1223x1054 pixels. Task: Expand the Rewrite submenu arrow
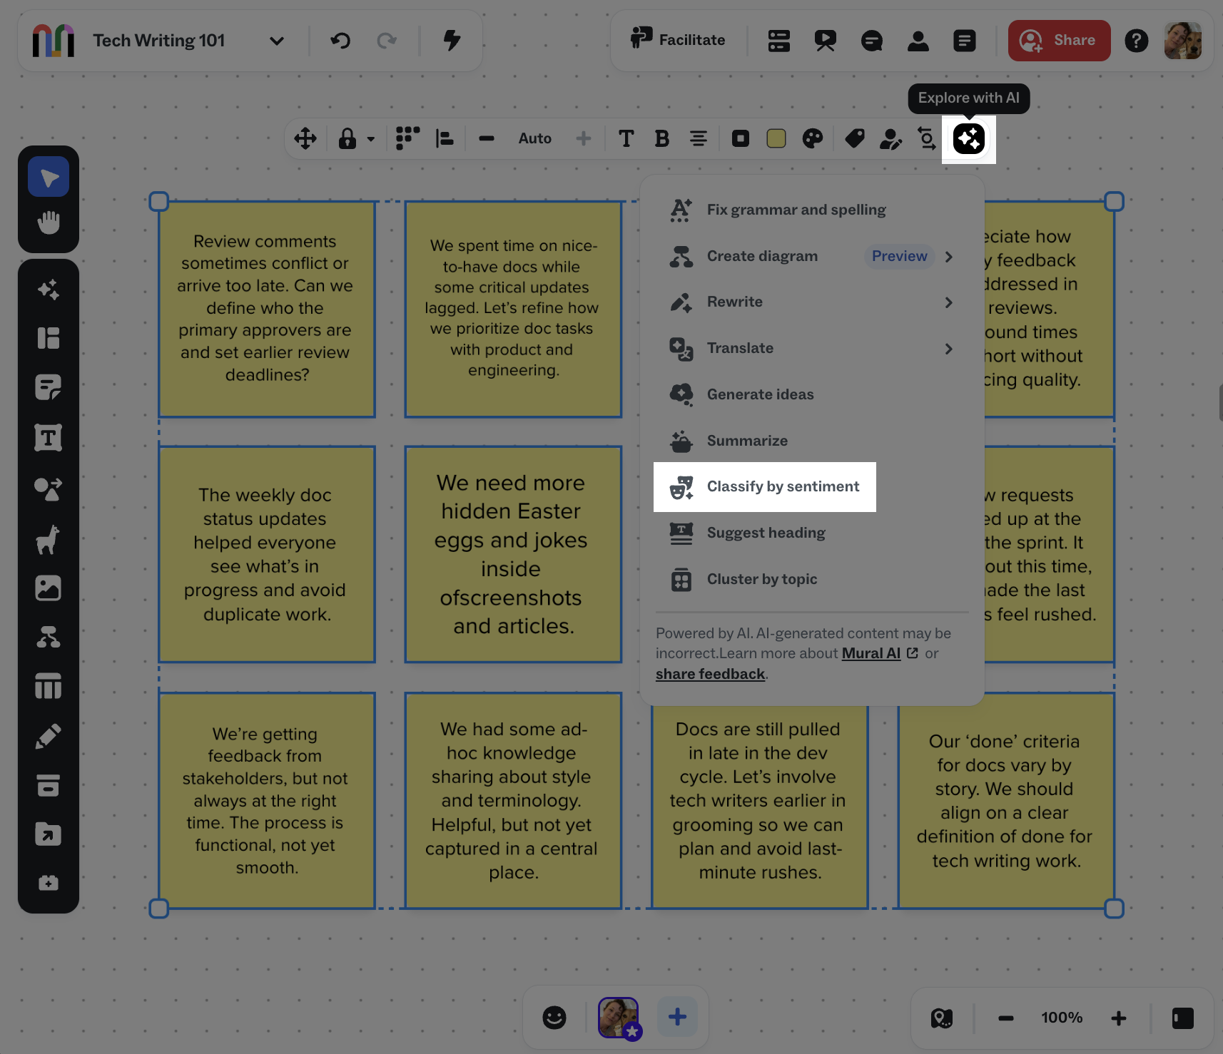948,302
